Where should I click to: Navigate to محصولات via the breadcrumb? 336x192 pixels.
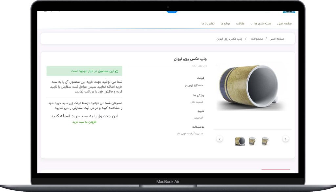click(x=257, y=39)
